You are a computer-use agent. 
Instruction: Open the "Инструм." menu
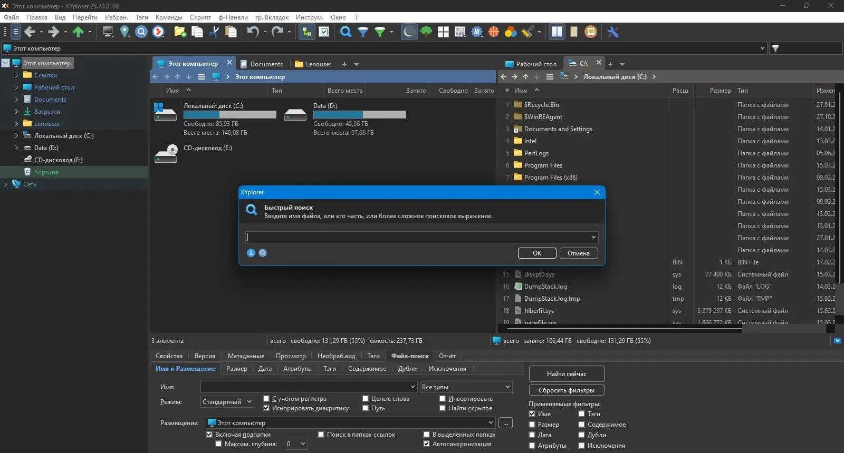pos(310,17)
